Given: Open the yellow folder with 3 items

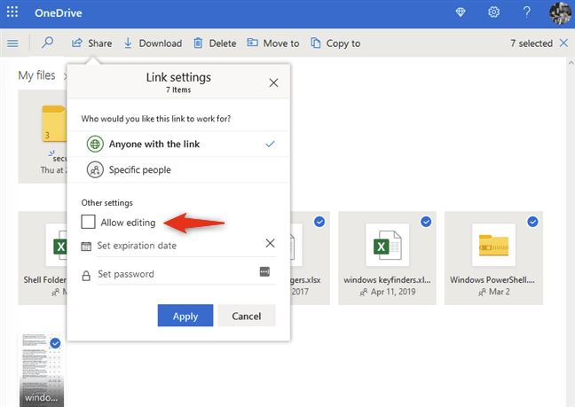Looking at the screenshot, I should point(54,123).
